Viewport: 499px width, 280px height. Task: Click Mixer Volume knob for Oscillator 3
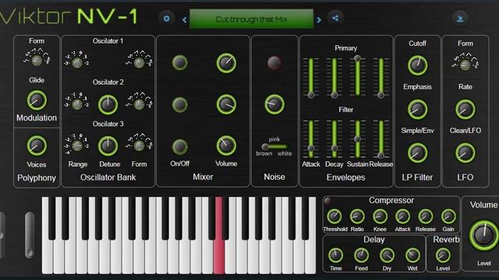[226, 145]
